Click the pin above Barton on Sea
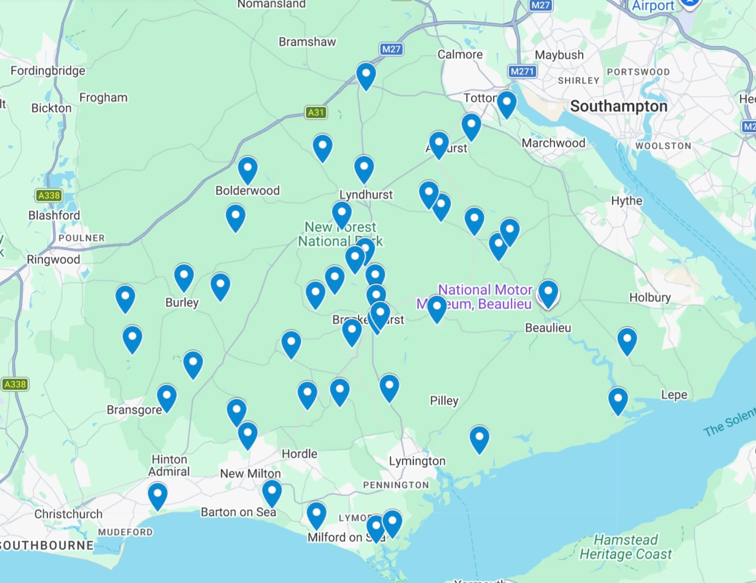 [272, 494]
